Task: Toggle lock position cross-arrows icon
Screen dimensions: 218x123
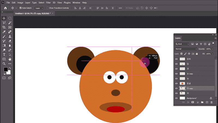Action: tap(189, 54)
